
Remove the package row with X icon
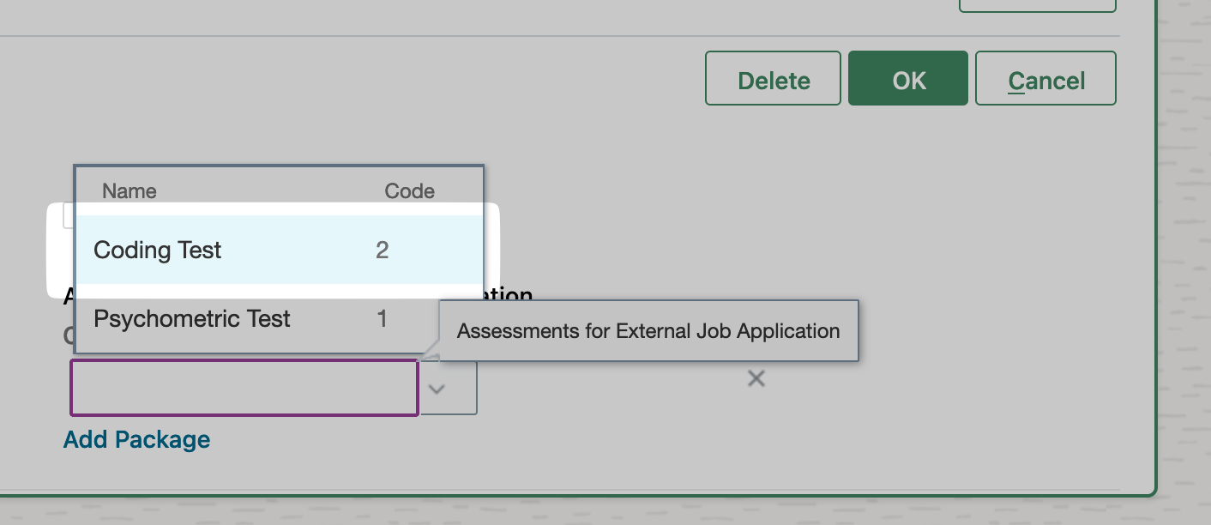click(756, 378)
